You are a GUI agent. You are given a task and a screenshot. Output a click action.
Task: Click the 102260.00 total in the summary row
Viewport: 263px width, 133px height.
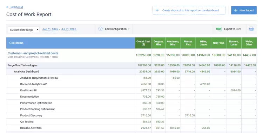pos(143,55)
